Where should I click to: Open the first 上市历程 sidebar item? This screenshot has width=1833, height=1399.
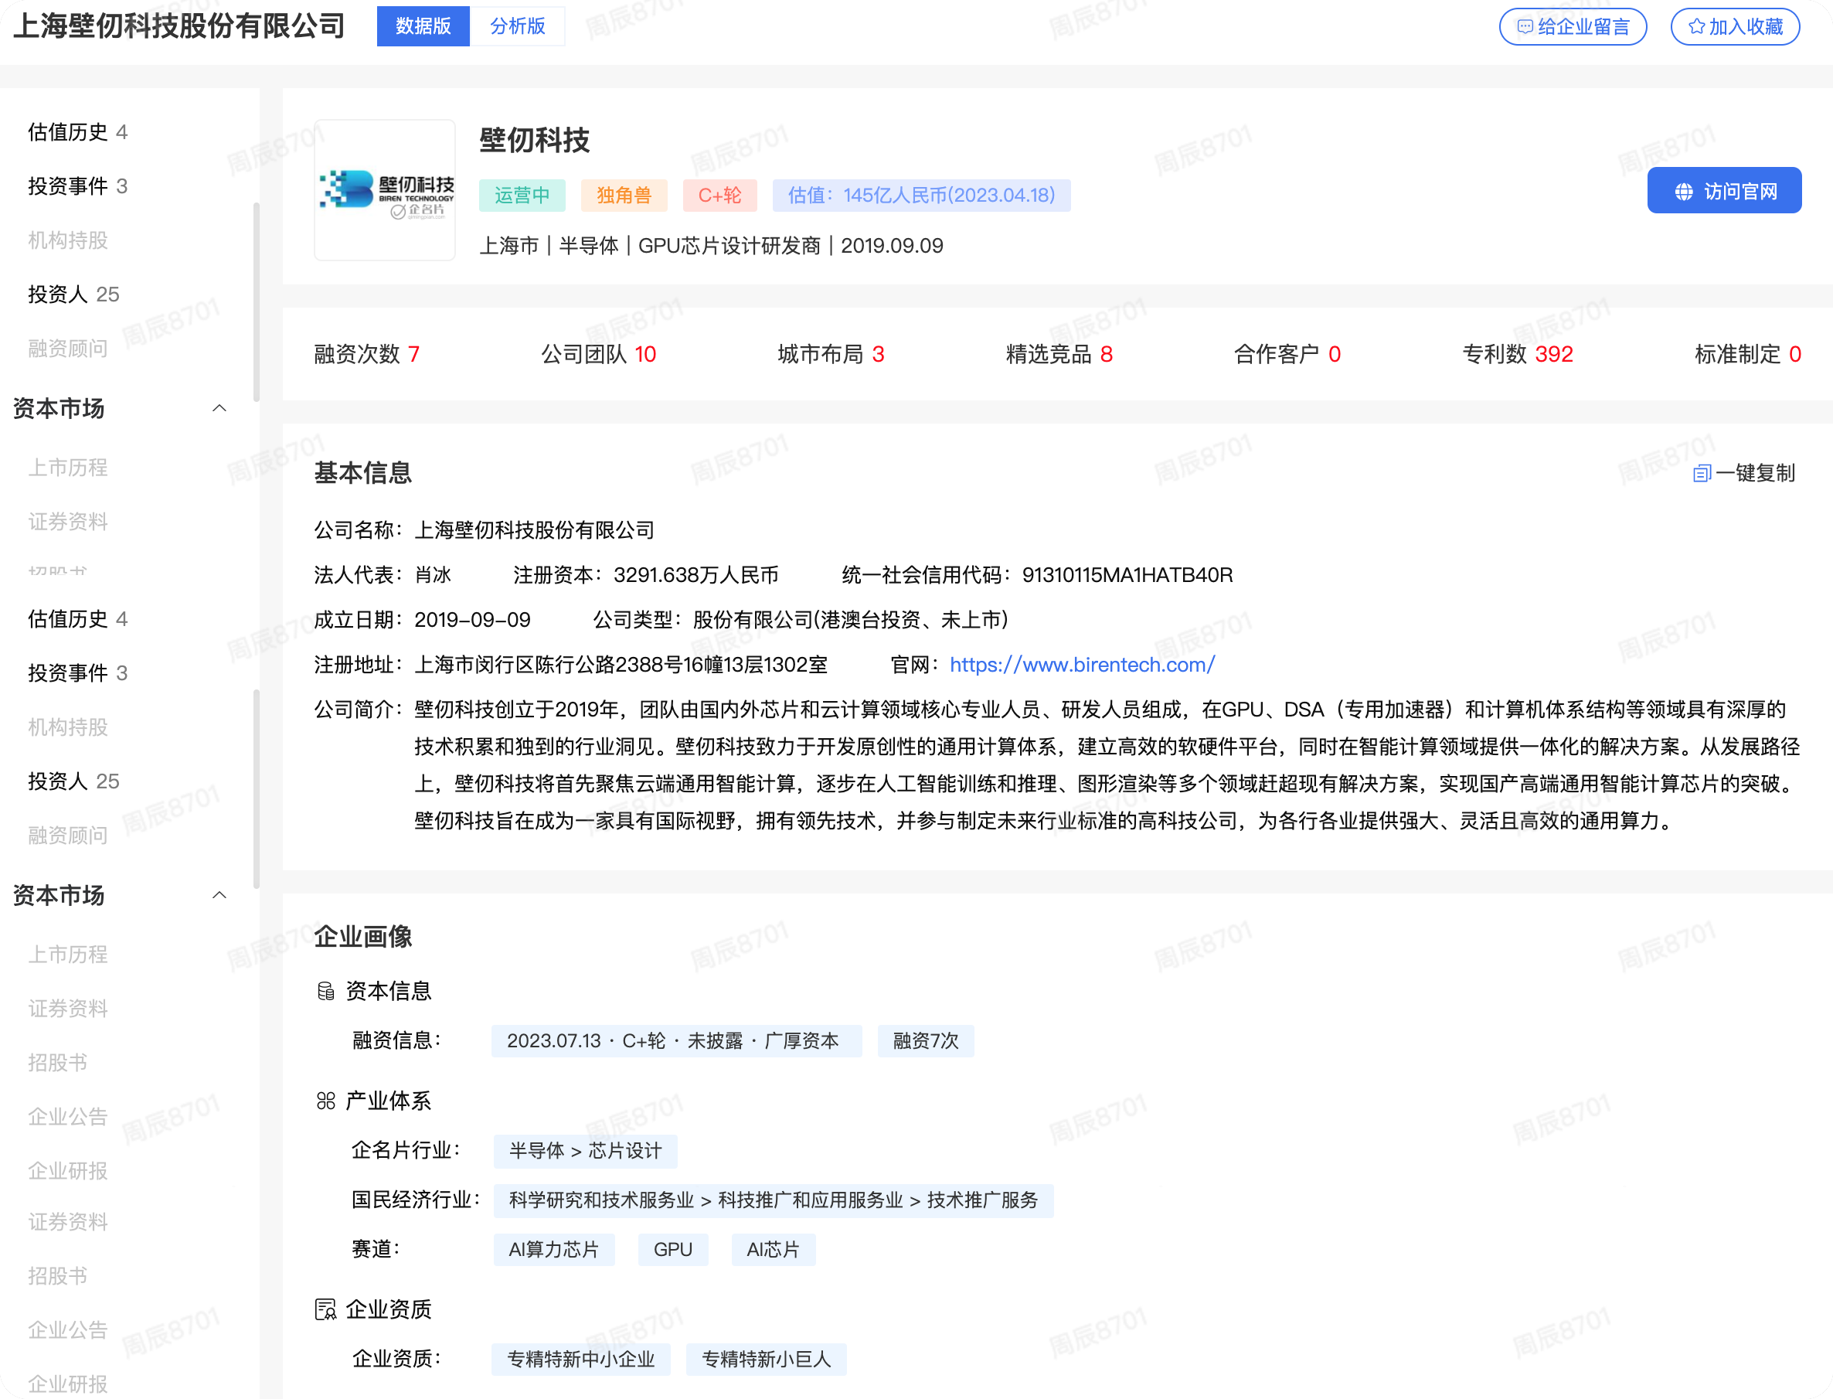point(68,467)
